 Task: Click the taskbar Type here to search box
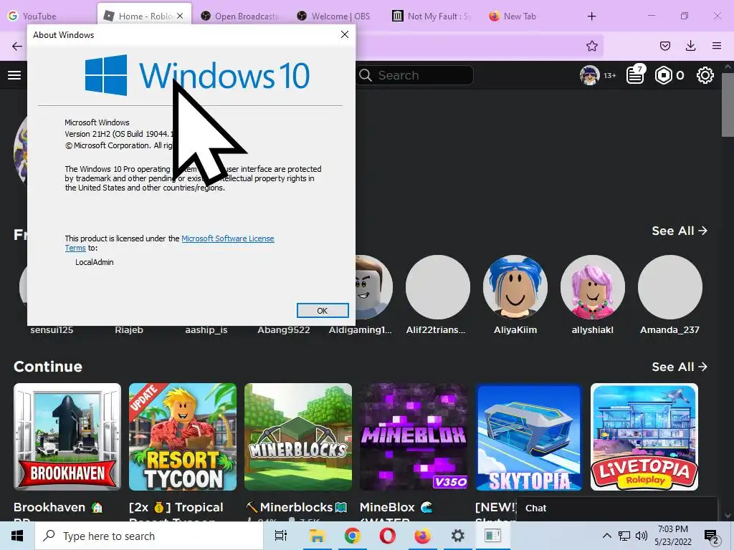tap(149, 536)
